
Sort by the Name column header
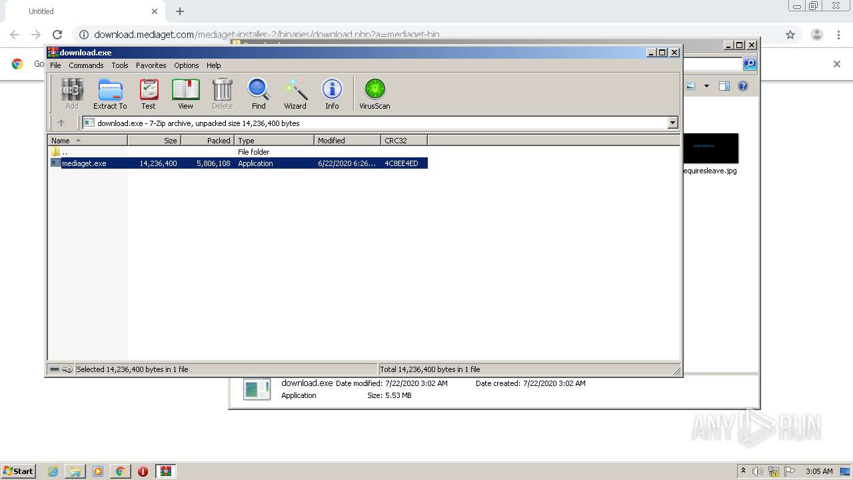point(87,140)
